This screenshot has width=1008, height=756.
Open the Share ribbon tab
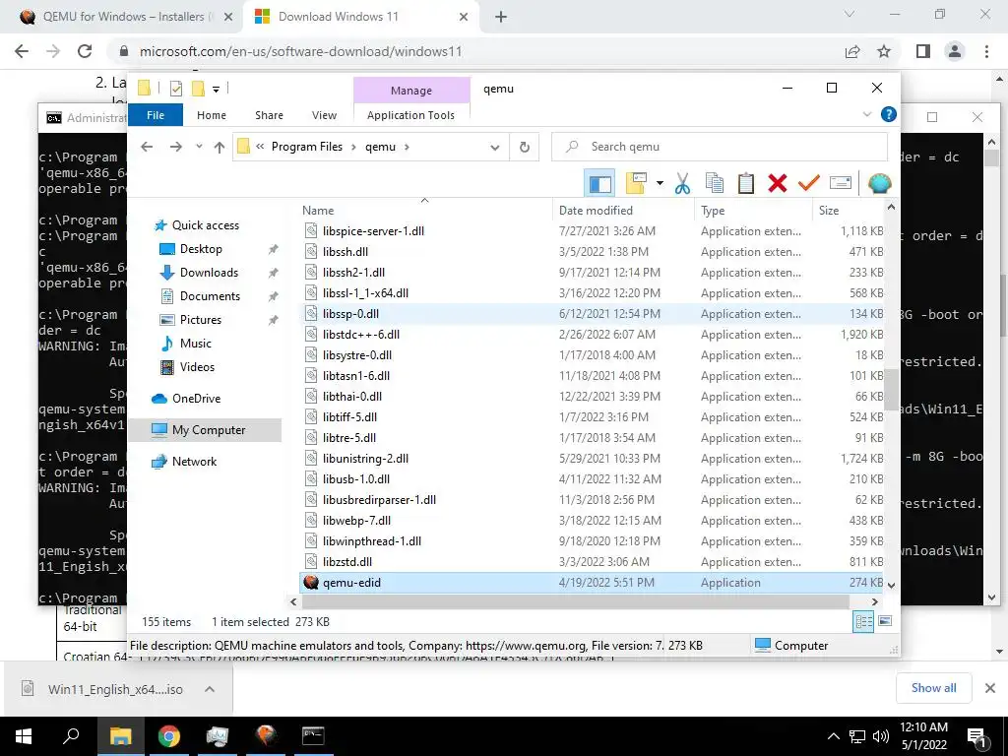(x=269, y=115)
